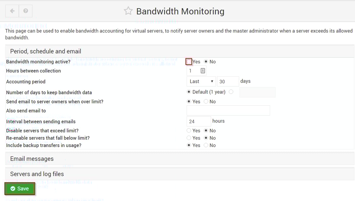Click the Save button
The height and width of the screenshot is (201, 355).
coord(20,188)
